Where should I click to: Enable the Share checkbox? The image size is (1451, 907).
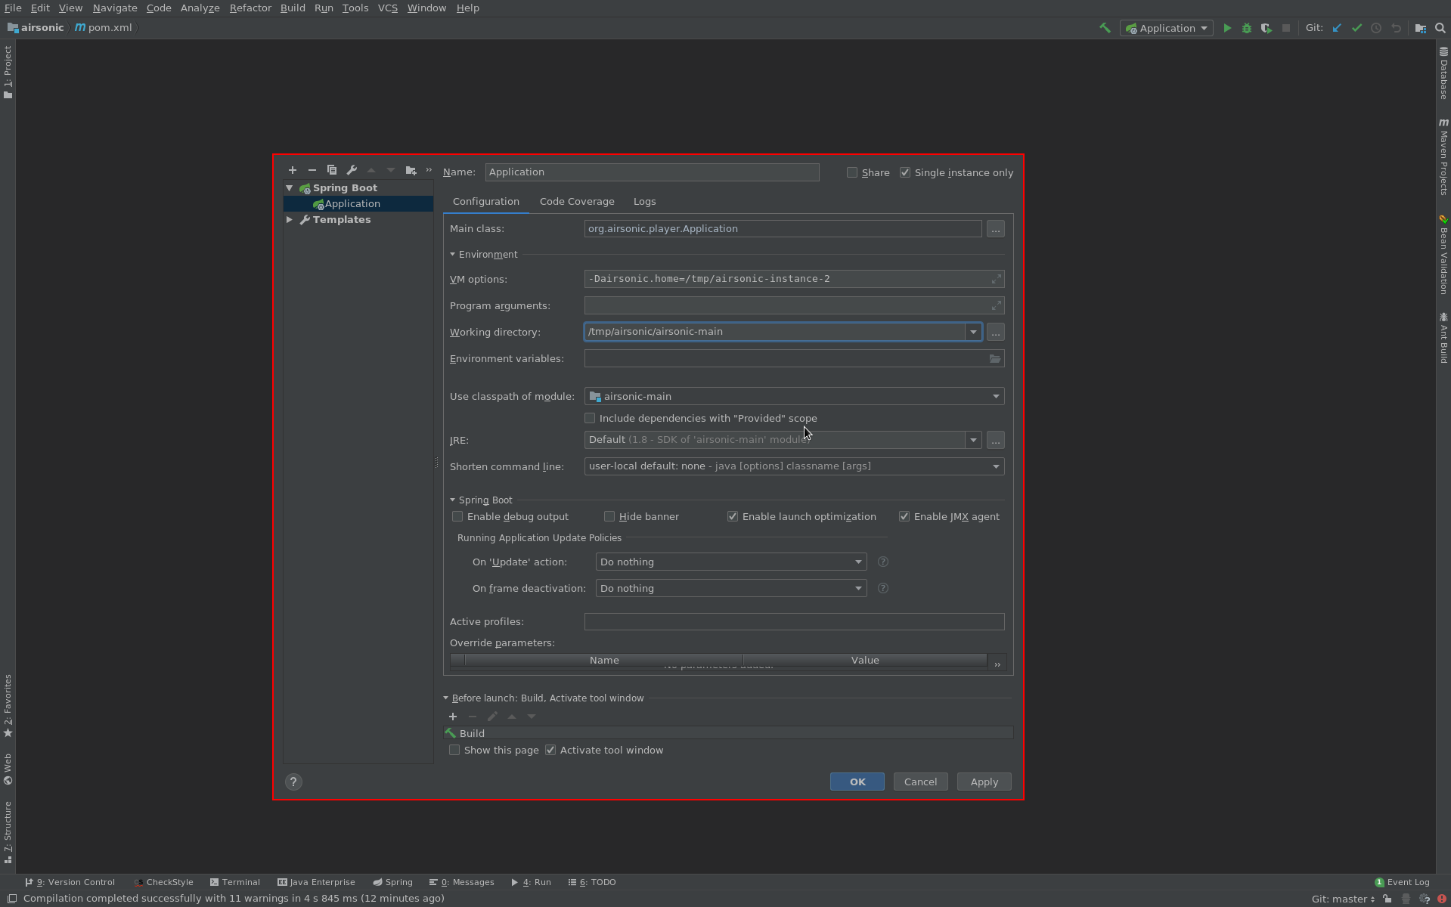click(852, 172)
